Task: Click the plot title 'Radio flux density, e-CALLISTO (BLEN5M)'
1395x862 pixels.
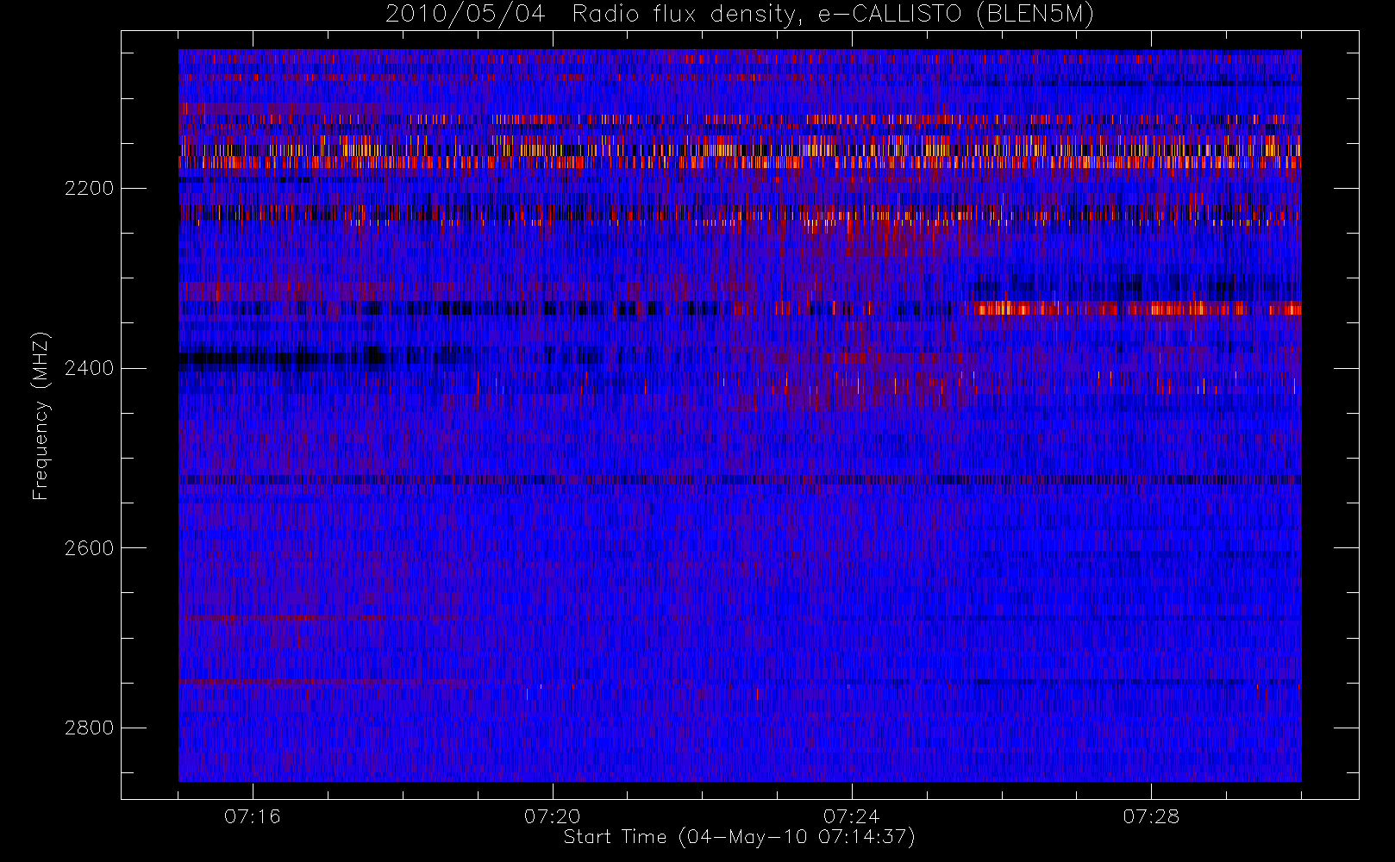Action: pyautogui.click(x=833, y=15)
